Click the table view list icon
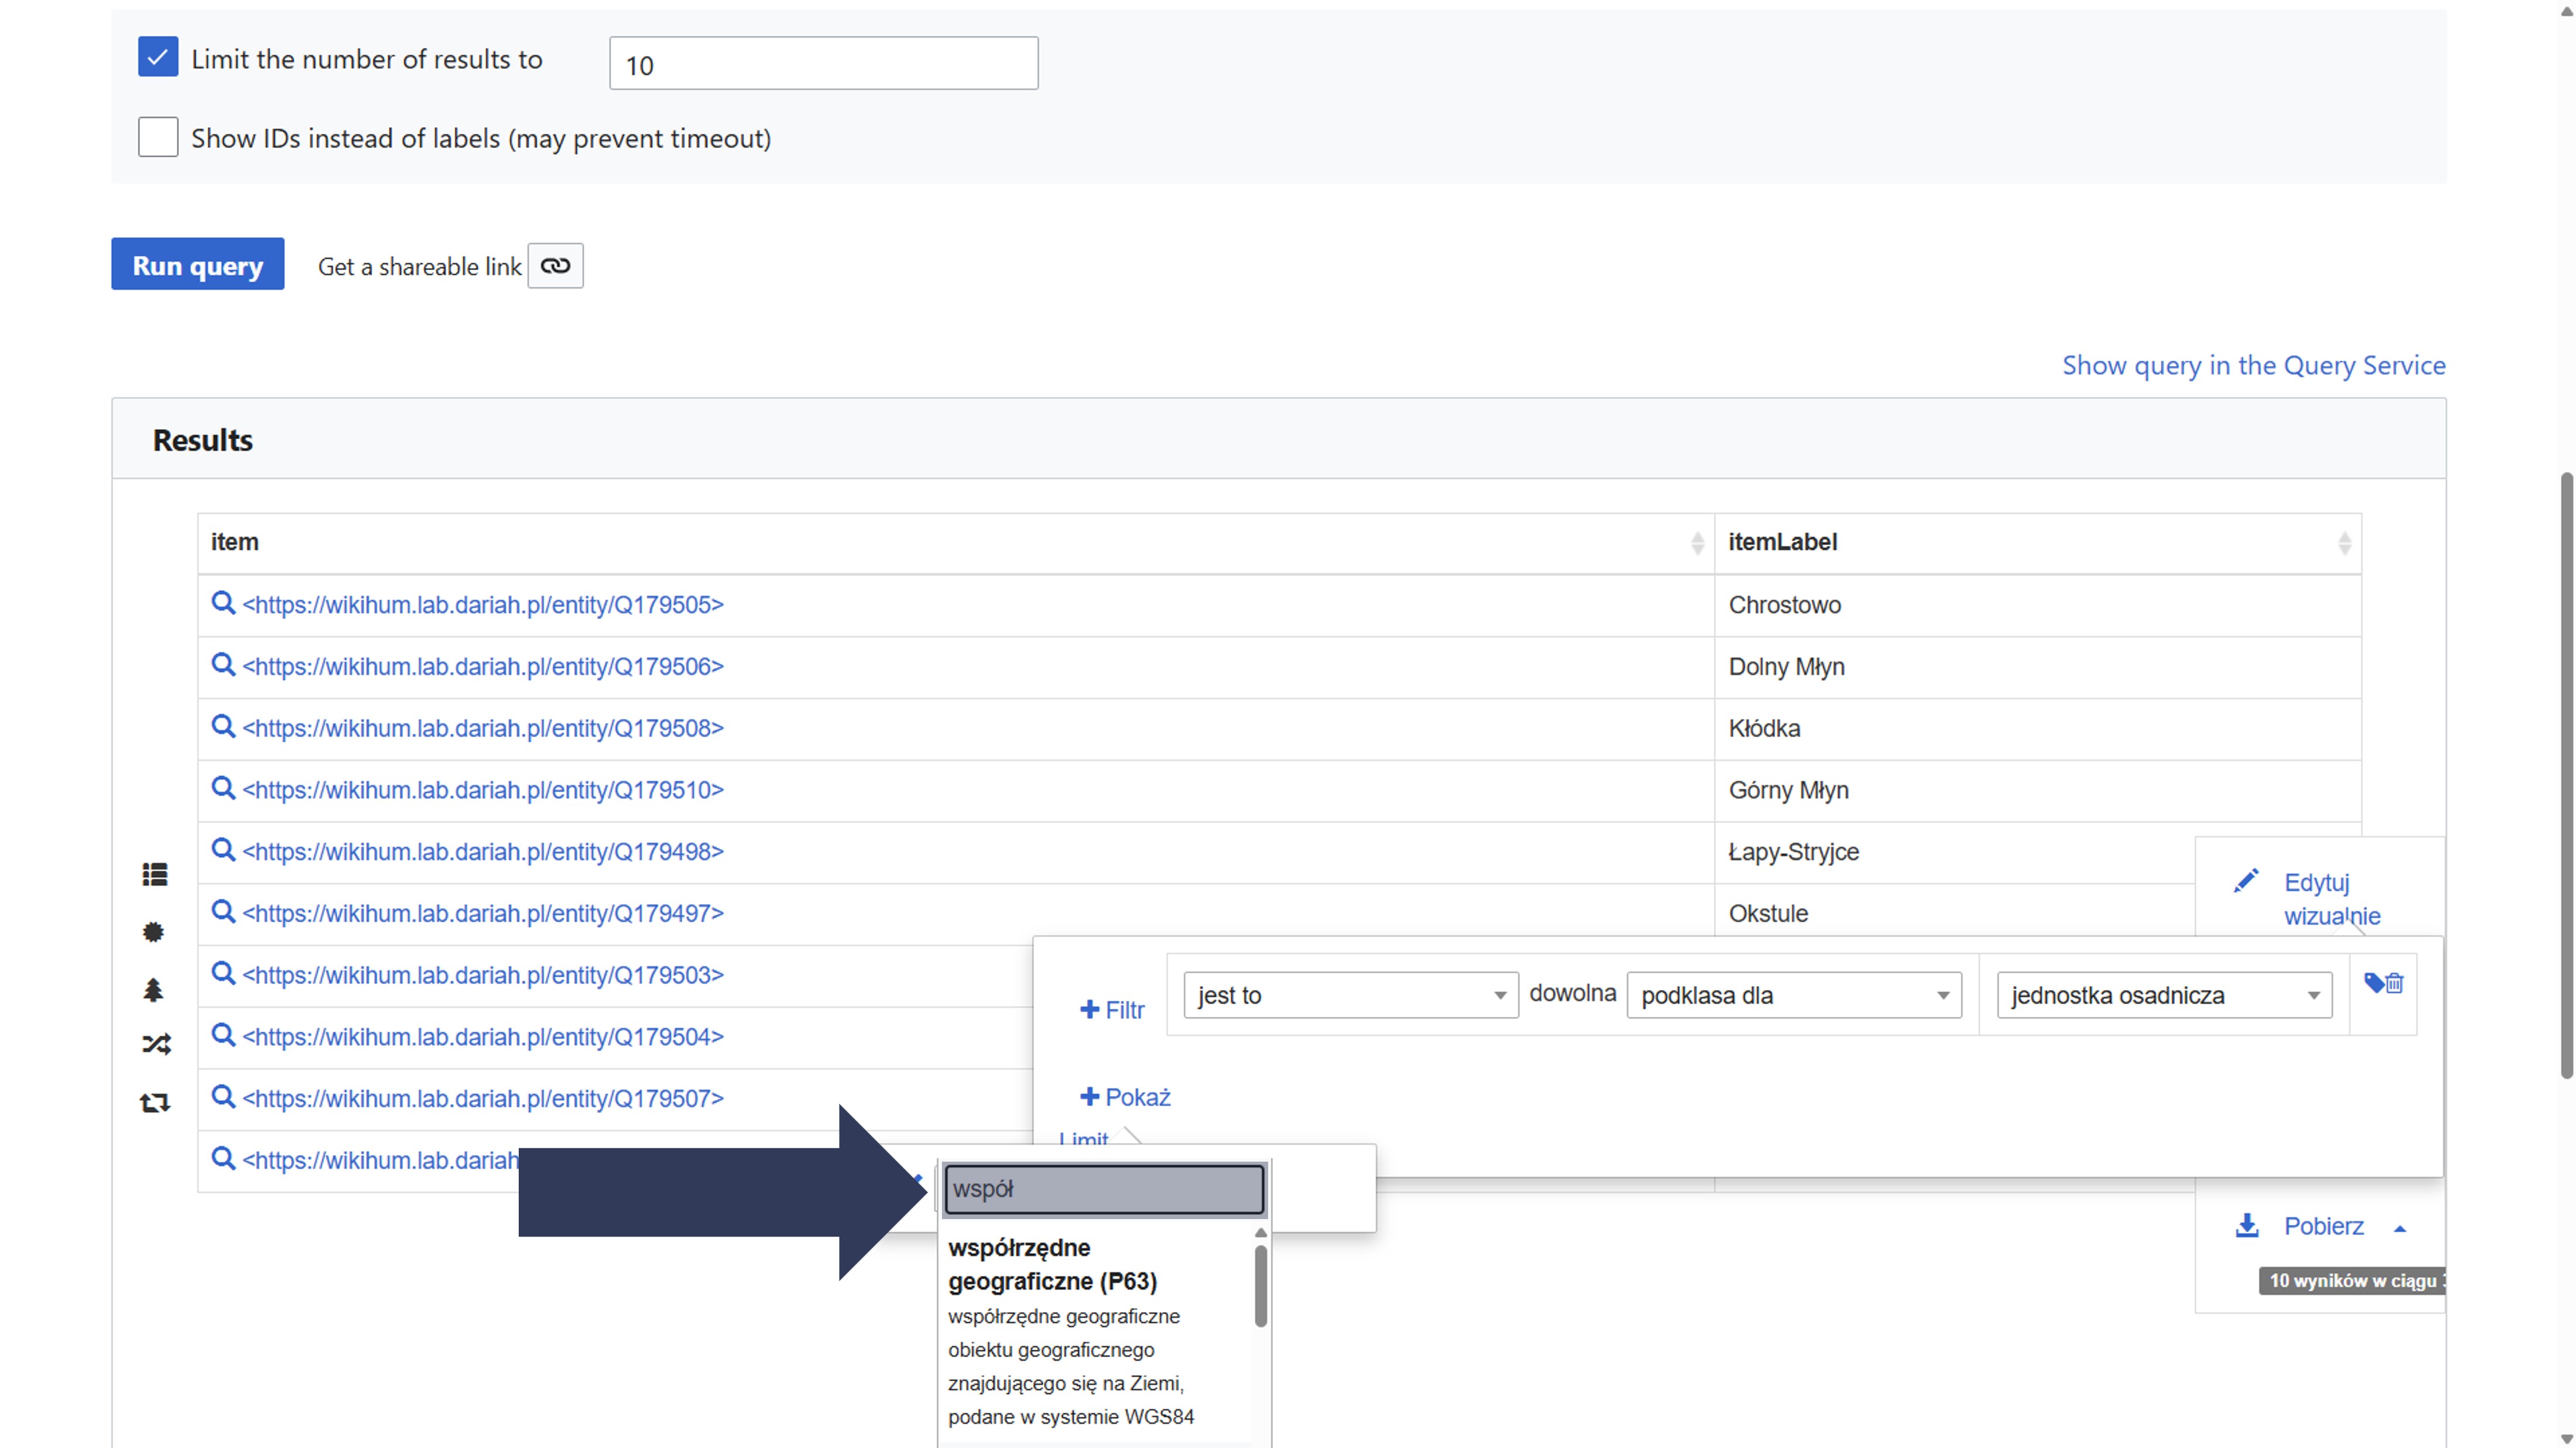The height and width of the screenshot is (1448, 2576). click(155, 875)
